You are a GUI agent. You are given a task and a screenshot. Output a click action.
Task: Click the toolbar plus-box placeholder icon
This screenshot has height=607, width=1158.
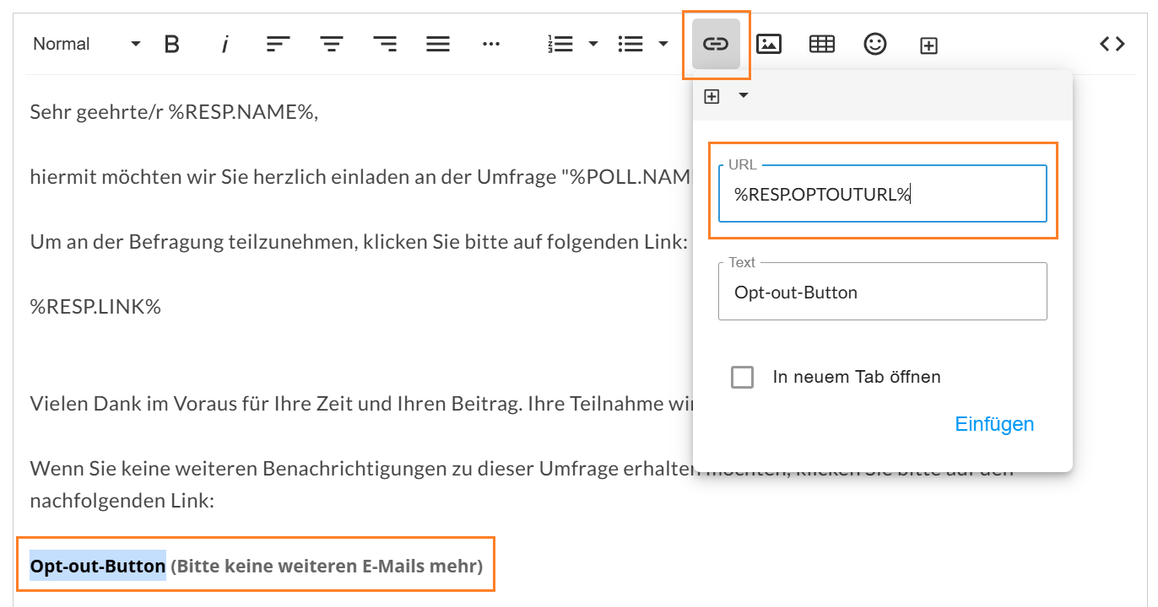[928, 46]
